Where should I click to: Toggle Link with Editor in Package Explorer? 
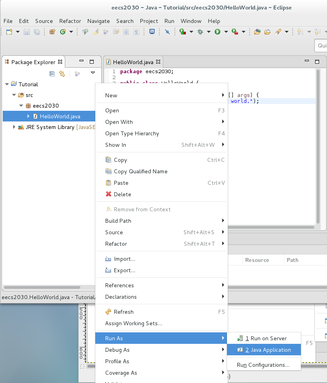click(x=62, y=74)
